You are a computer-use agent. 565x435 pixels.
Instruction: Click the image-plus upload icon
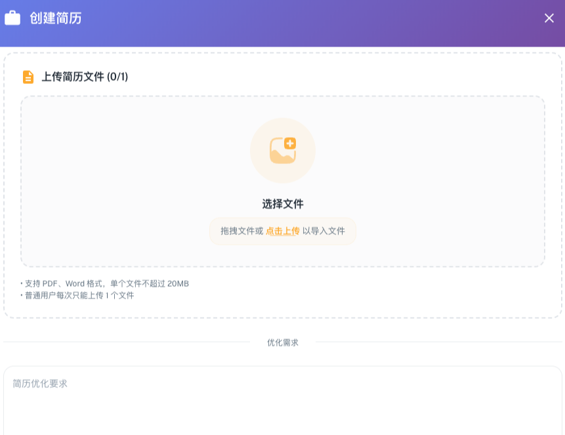point(283,151)
